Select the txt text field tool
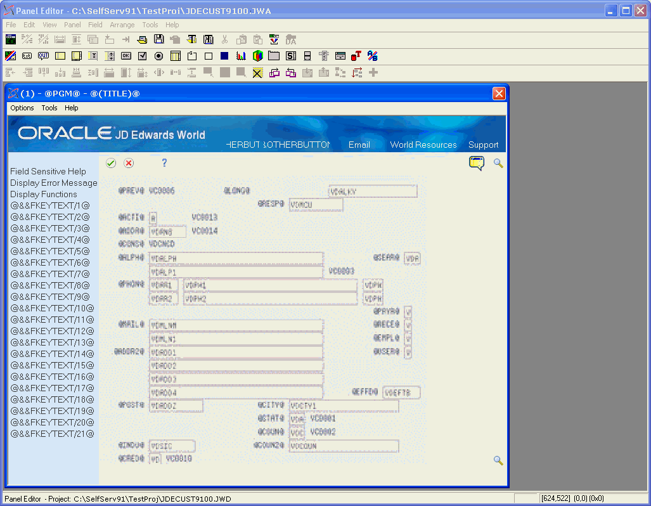Image resolution: width=651 pixels, height=506 pixels. pyautogui.click(x=27, y=56)
